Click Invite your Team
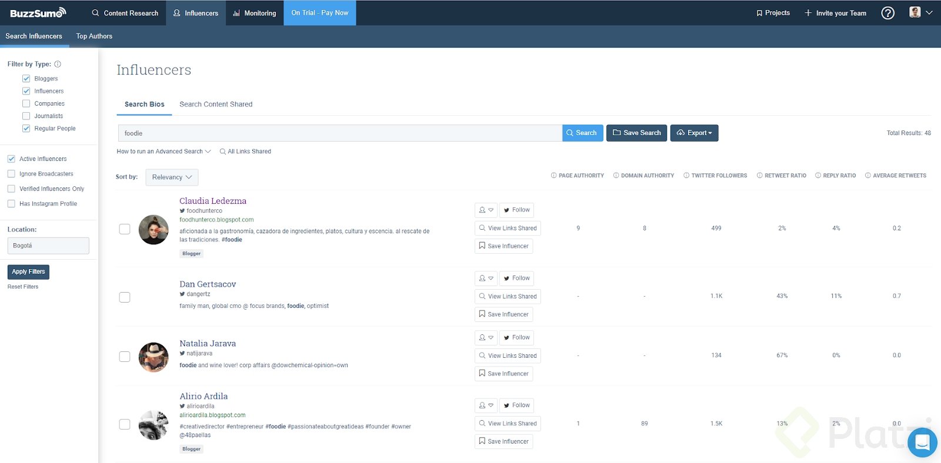Image resolution: width=941 pixels, height=463 pixels. point(835,13)
